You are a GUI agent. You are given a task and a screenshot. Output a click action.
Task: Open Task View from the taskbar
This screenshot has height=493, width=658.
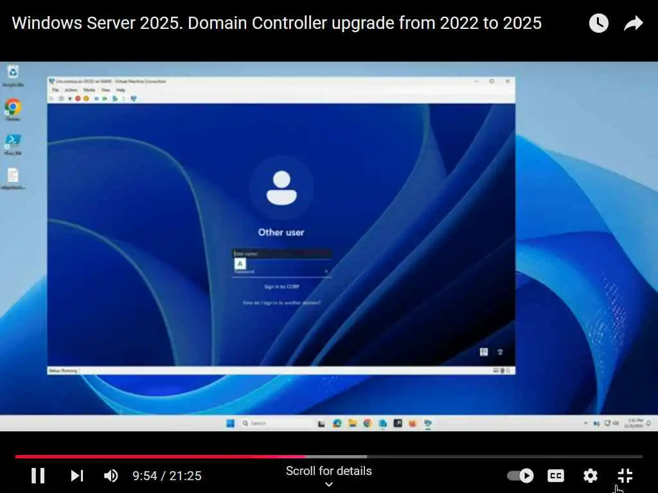[321, 424]
